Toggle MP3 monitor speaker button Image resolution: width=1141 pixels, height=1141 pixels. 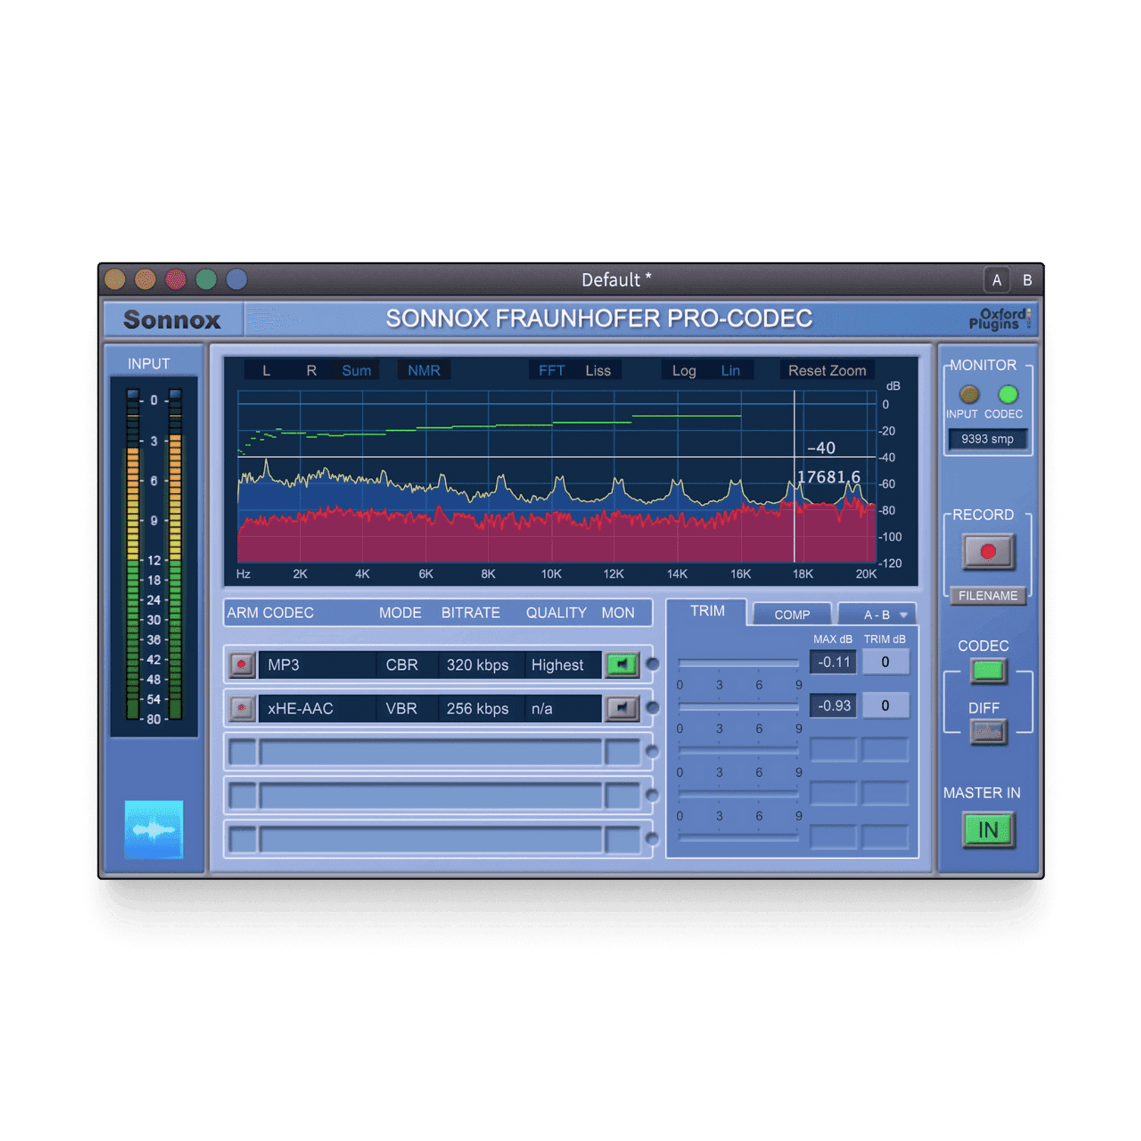[x=622, y=664]
